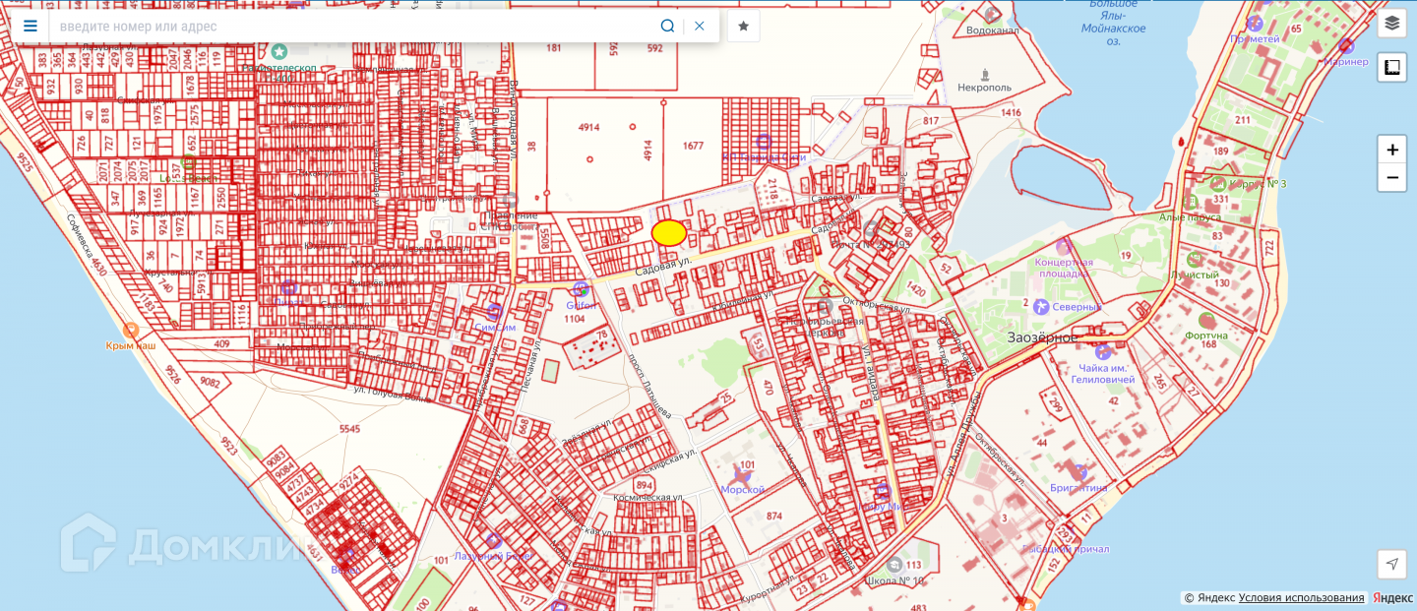Activate the ruler measurement tool
The image size is (1417, 611).
click(x=1391, y=67)
